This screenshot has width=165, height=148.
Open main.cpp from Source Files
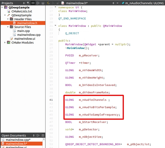coord(23,31)
